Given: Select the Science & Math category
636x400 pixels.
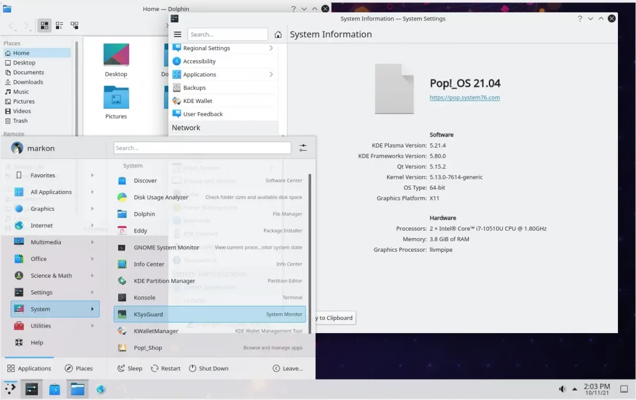Looking at the screenshot, I should click(55, 275).
